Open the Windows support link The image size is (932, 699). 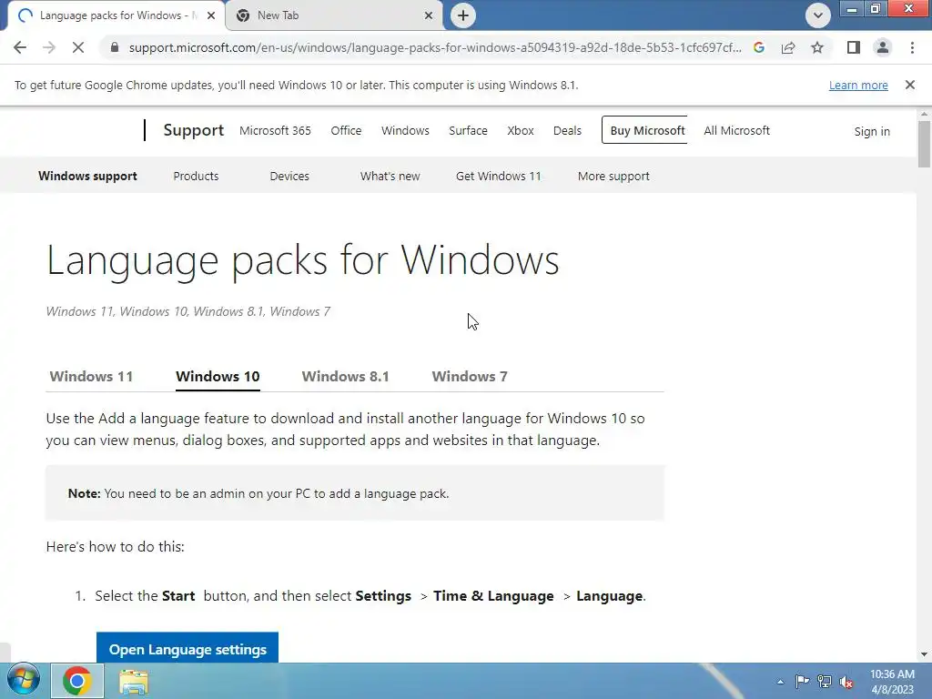[x=88, y=176]
